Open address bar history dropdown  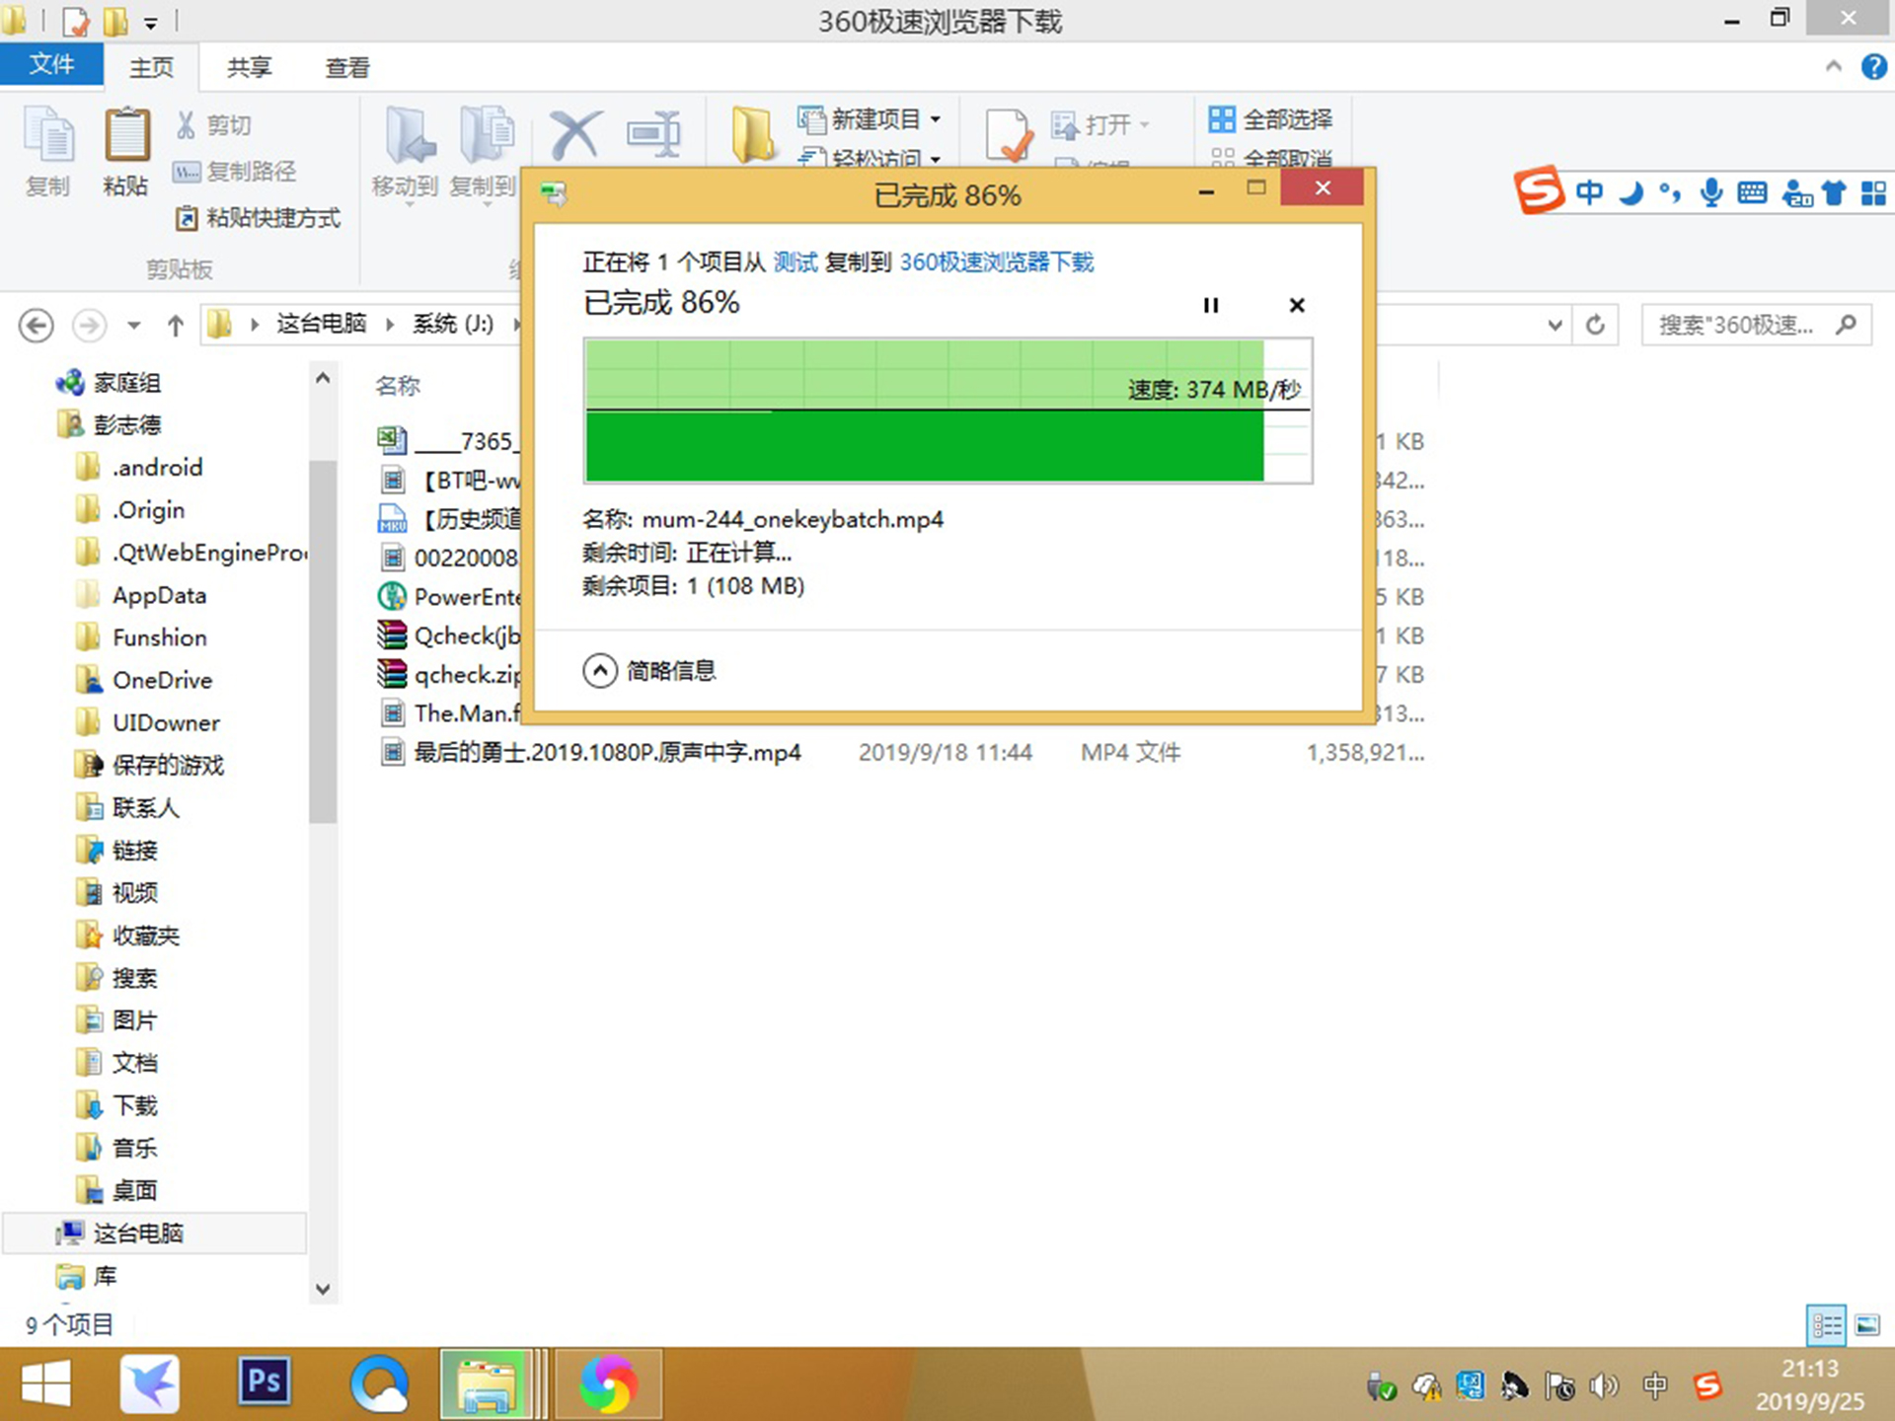[1554, 326]
